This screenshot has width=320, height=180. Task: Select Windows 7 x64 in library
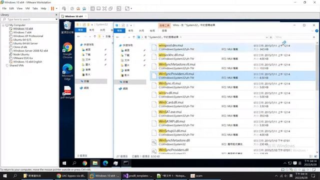pos(22,32)
